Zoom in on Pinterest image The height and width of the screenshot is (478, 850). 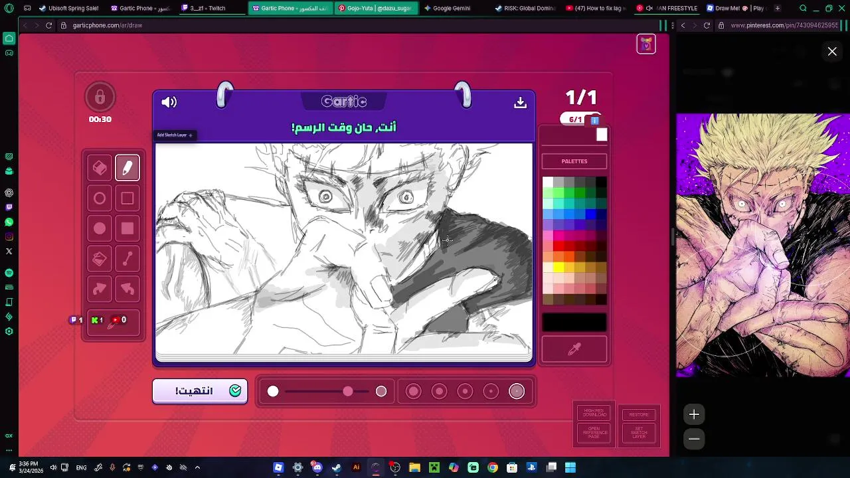pyautogui.click(x=694, y=414)
